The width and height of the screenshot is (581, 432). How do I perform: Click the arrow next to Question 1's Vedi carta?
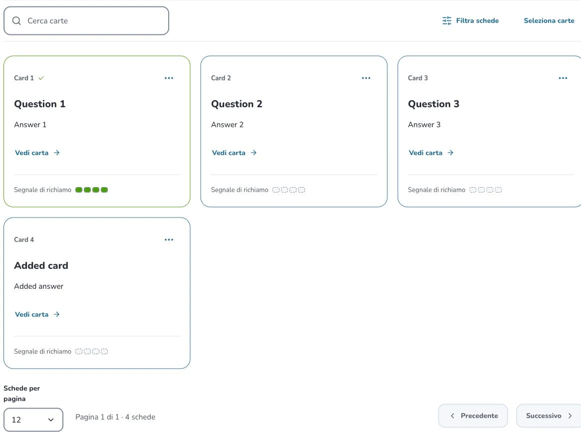pyautogui.click(x=57, y=153)
